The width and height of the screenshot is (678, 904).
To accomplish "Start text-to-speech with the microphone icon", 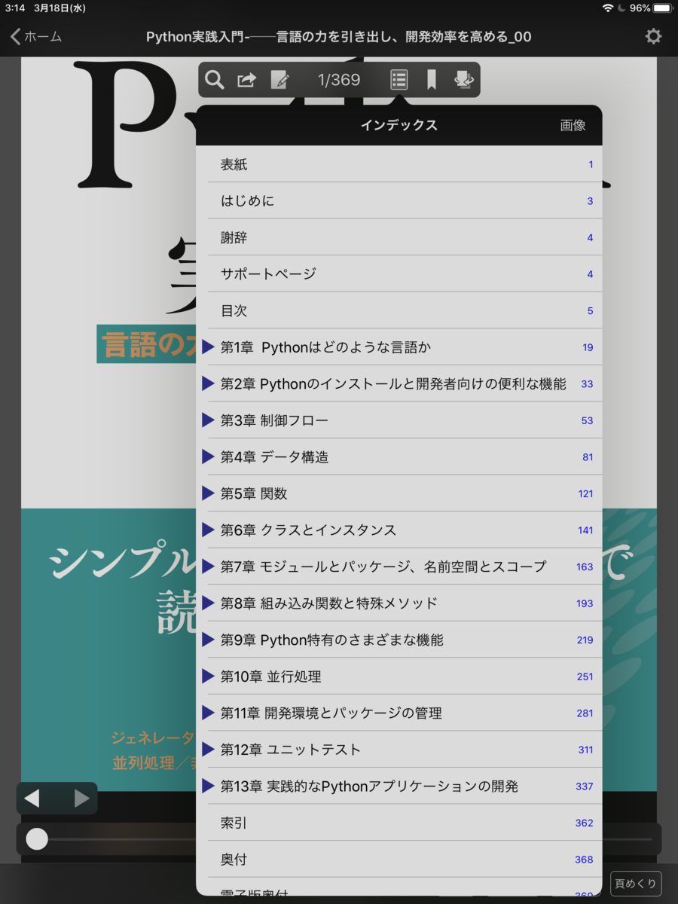I will (463, 79).
